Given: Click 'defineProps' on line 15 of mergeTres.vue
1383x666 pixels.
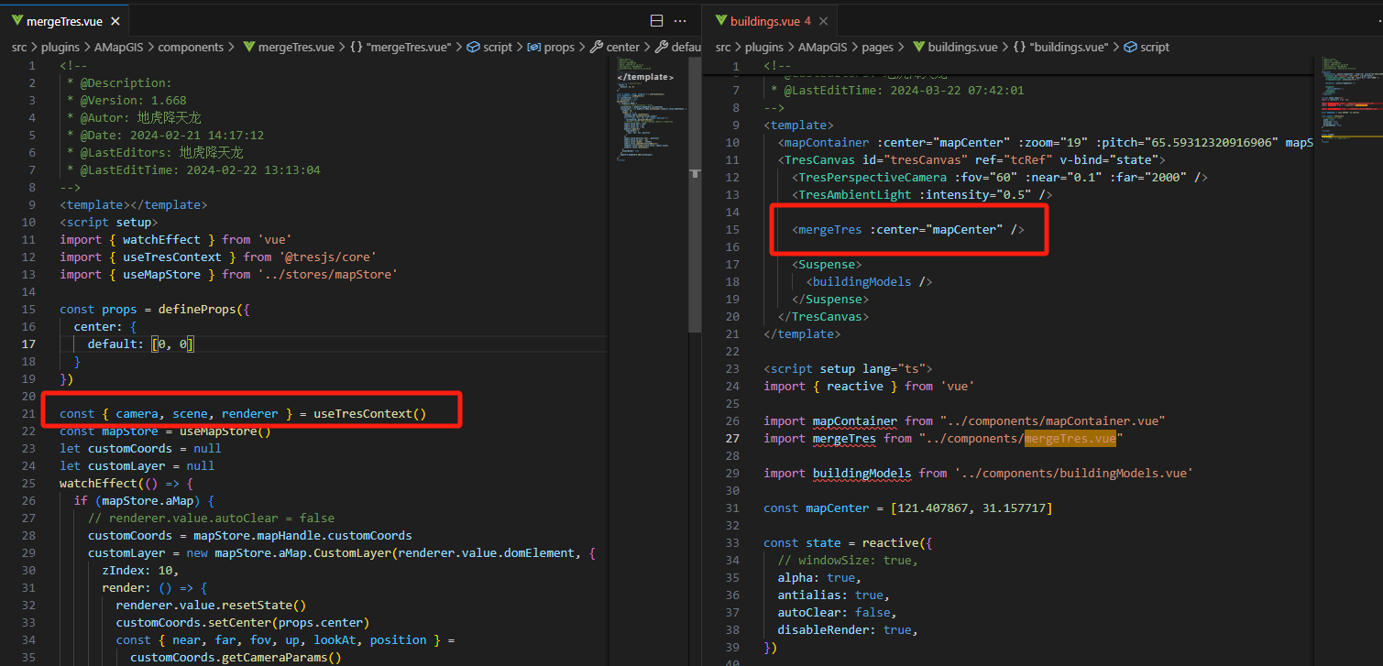Looking at the screenshot, I should [x=198, y=309].
